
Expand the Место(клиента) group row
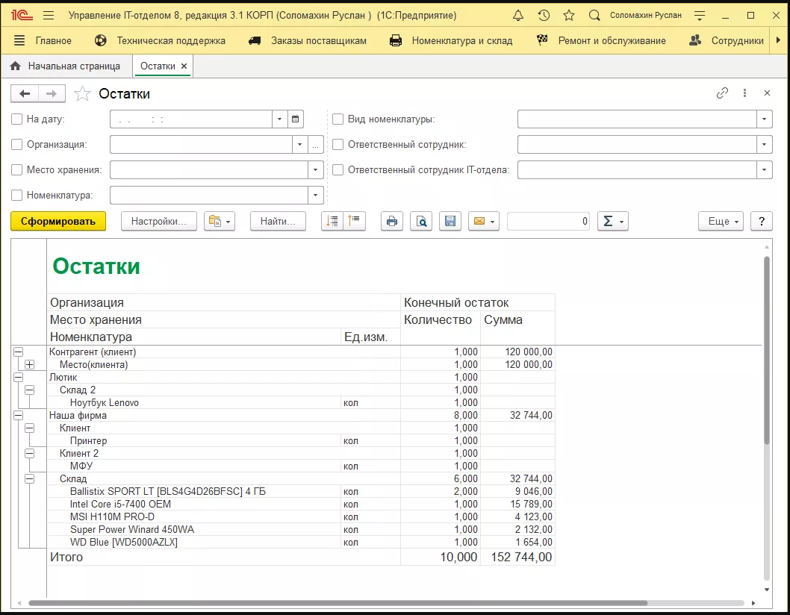pos(29,365)
